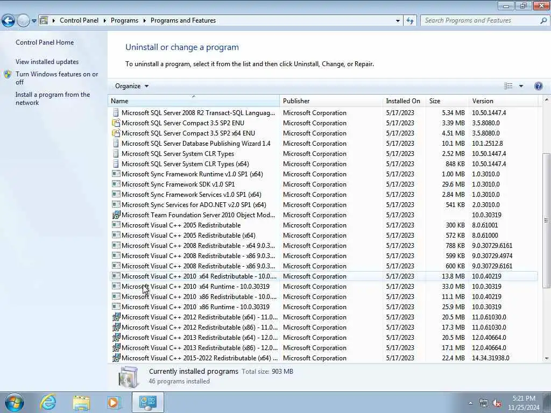
Task: Select icon of Visual C++ 2012 Redistributable (x64)
Action: (x=116, y=317)
